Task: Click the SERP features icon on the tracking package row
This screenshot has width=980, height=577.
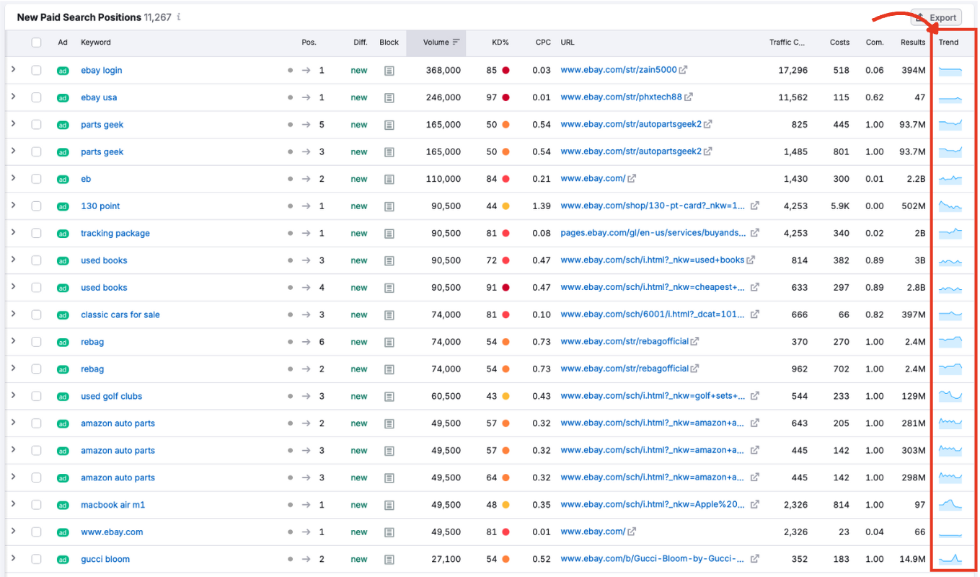Action: tap(389, 233)
